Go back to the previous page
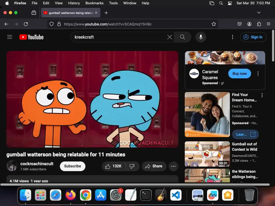Image resolution: width=275 pixels, height=206 pixels. (6, 24)
